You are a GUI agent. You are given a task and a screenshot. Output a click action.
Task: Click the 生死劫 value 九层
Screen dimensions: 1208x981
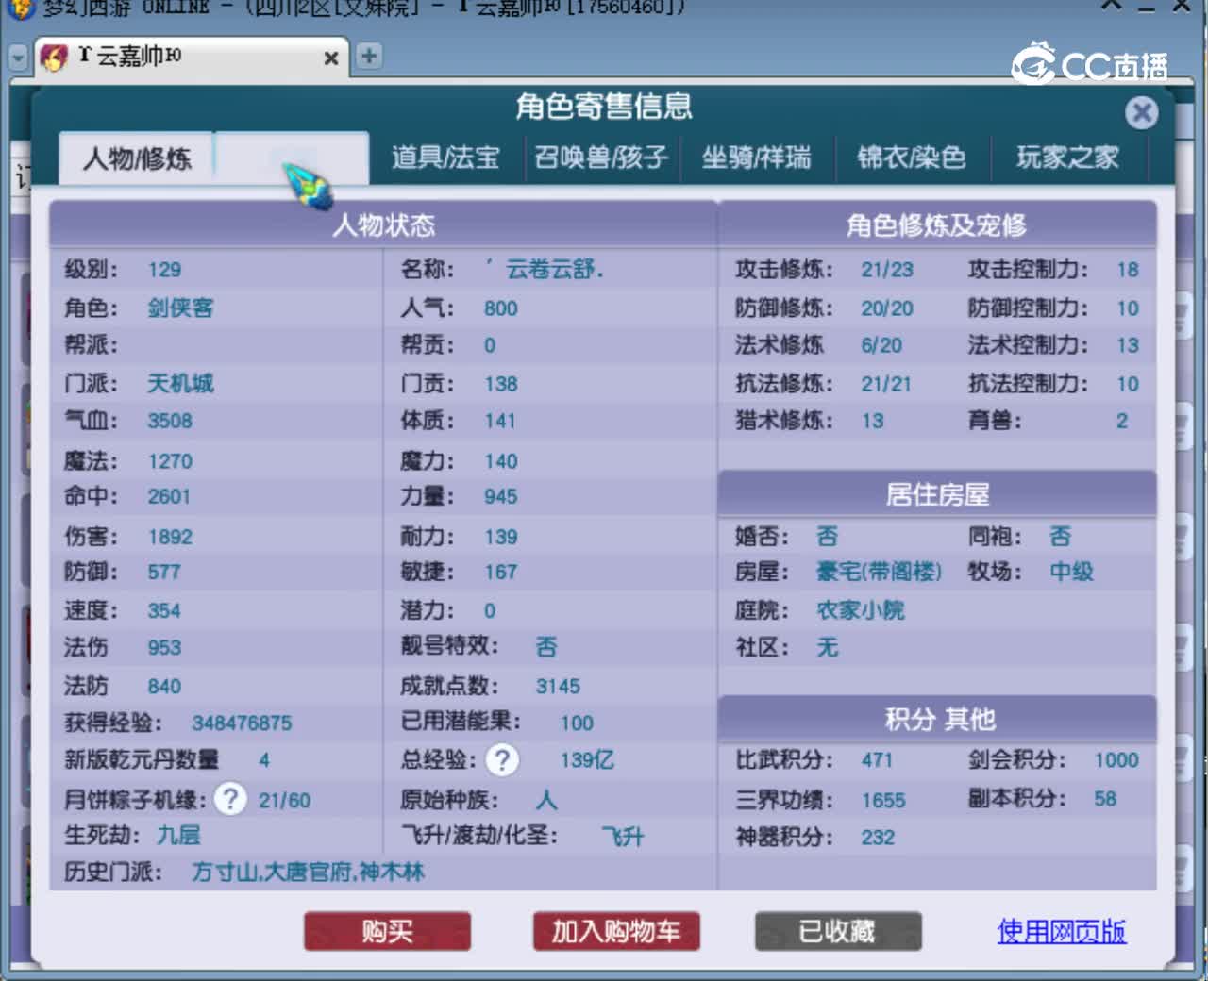point(178,835)
